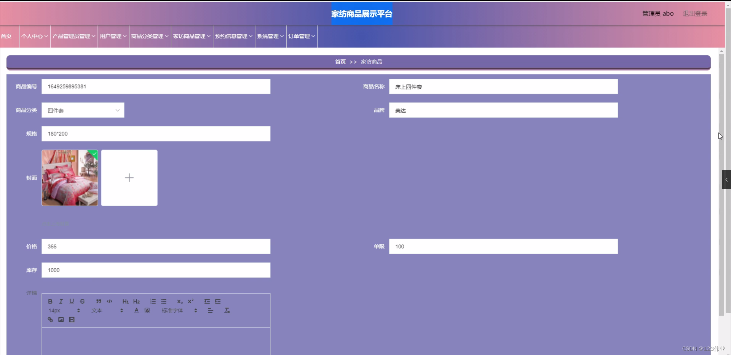The width and height of the screenshot is (731, 355).
Task: Open the 订单管理 menu
Action: 301,36
